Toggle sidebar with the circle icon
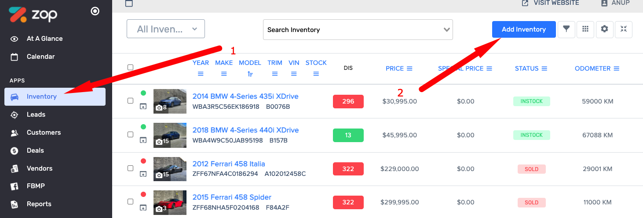 (x=95, y=11)
